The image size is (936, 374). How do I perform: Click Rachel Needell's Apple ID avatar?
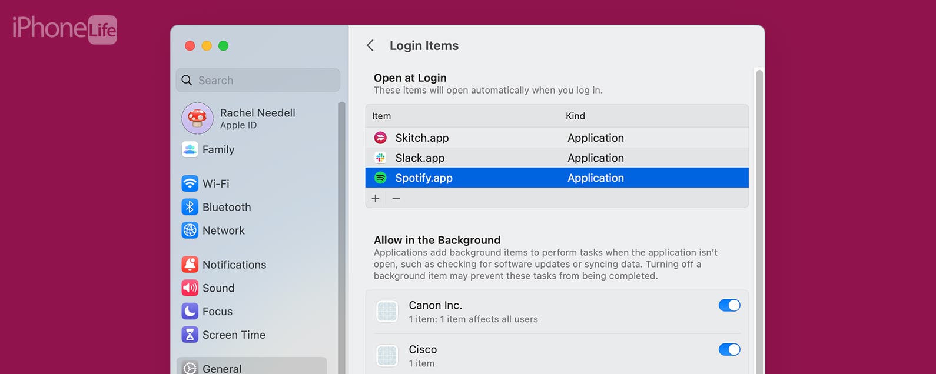coord(197,118)
